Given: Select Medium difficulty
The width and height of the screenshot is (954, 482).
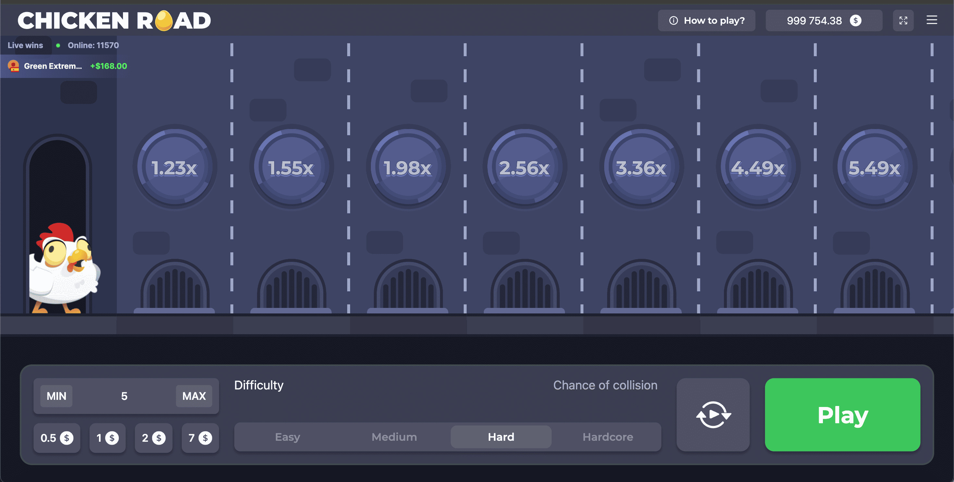Looking at the screenshot, I should pos(394,437).
